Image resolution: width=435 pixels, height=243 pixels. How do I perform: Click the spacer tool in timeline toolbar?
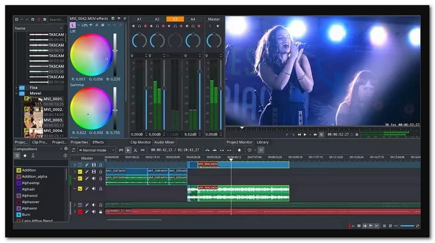click(x=143, y=150)
